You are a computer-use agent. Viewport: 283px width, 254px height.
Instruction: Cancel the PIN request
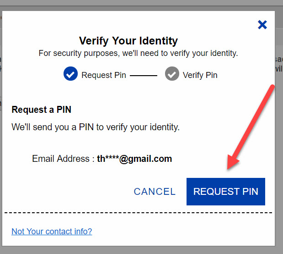click(x=155, y=192)
